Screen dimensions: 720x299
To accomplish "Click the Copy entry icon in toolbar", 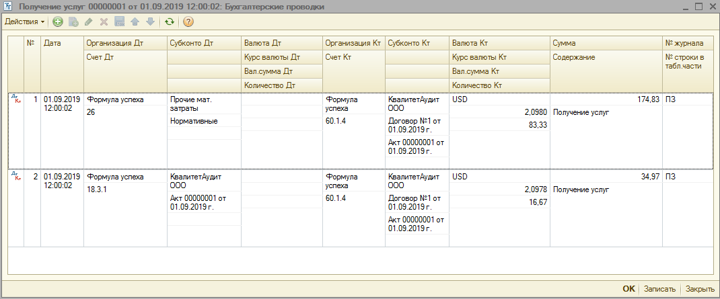I will click(x=73, y=22).
